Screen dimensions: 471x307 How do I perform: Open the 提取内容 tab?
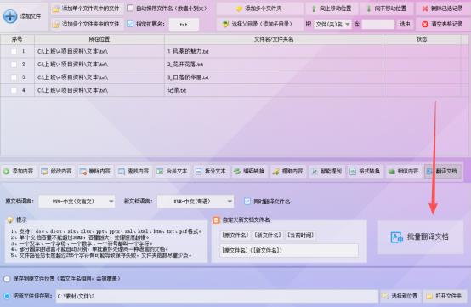pyautogui.click(x=288, y=172)
